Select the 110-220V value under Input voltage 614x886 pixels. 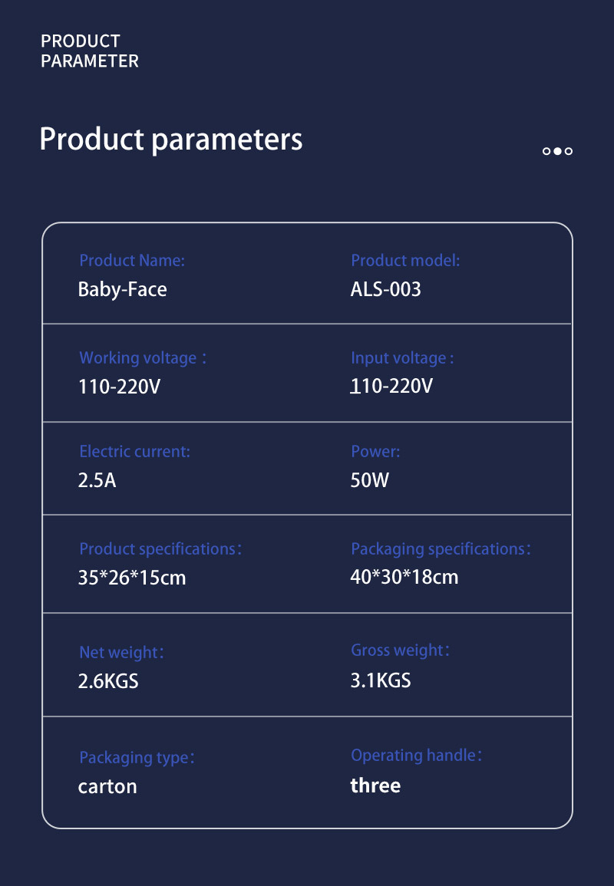tap(391, 386)
